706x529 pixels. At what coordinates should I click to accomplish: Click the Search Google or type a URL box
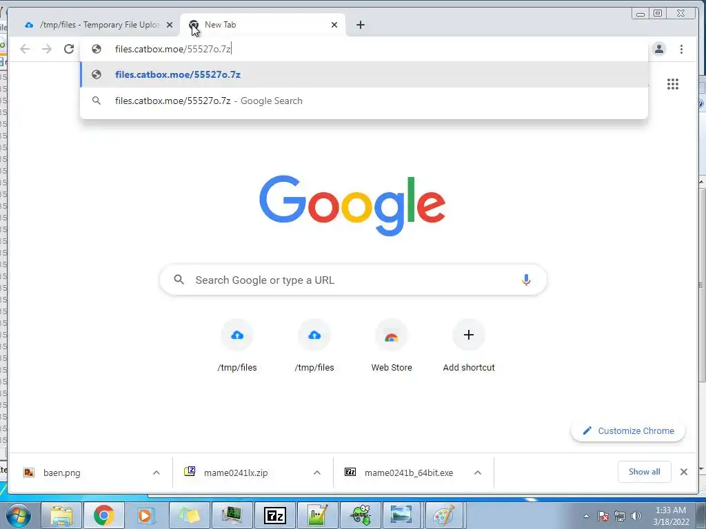(x=353, y=280)
